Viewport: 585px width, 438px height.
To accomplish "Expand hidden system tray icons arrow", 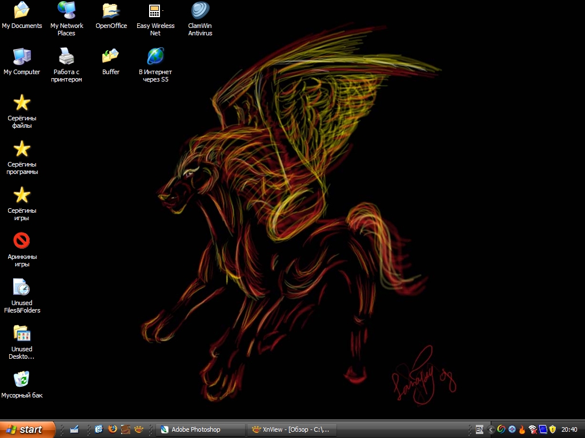I will tap(491, 429).
